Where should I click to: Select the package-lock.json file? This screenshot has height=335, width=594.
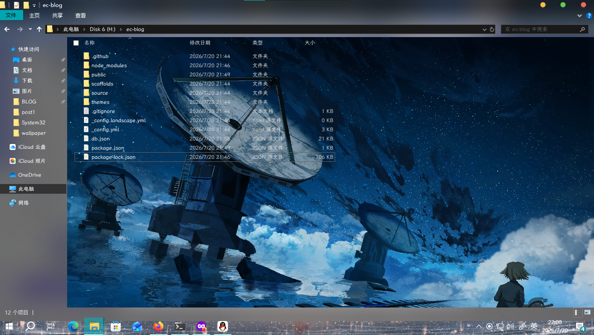[x=205, y=157]
